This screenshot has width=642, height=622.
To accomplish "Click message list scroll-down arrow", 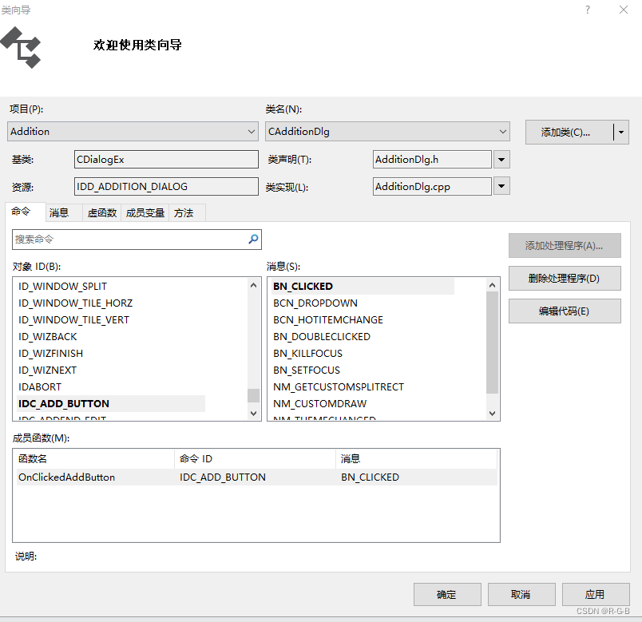I will [492, 413].
